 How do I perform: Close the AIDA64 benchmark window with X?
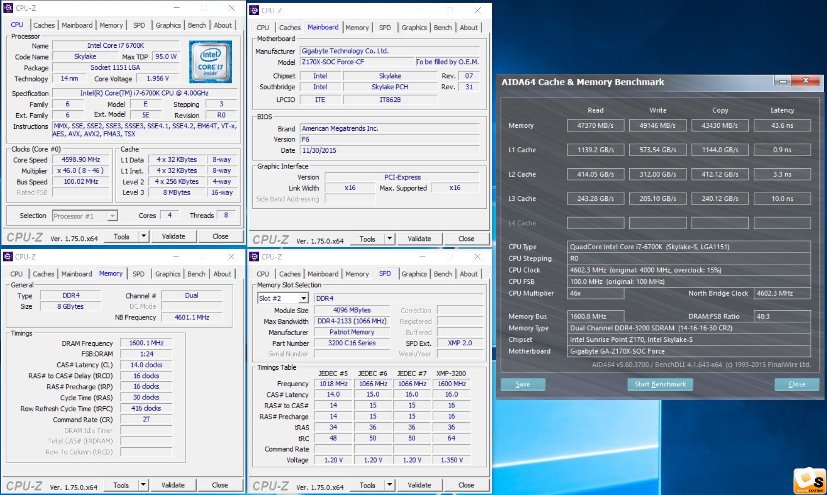coord(806,81)
